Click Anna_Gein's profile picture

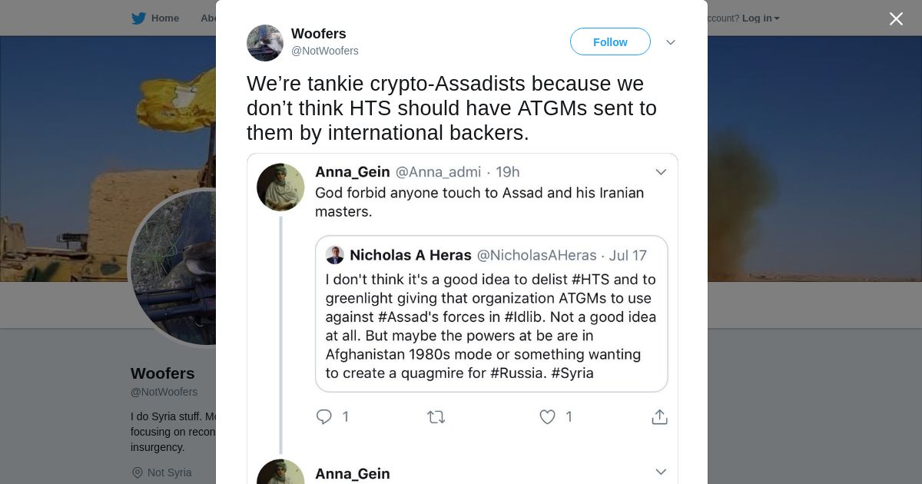pos(280,187)
